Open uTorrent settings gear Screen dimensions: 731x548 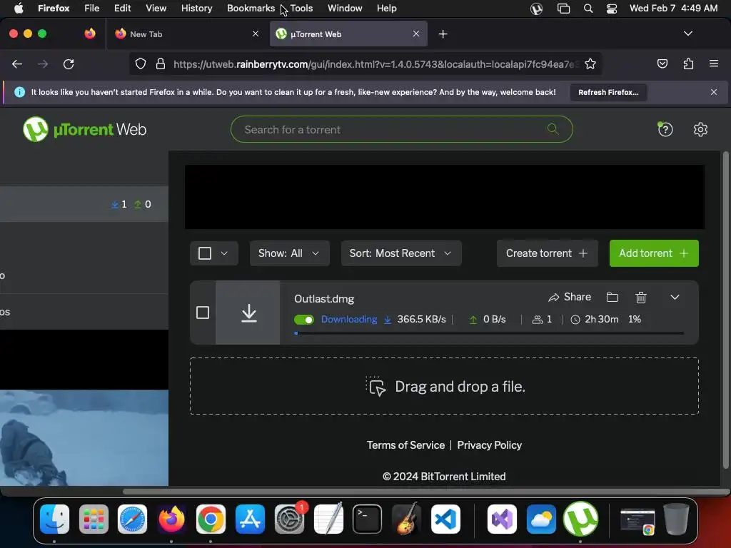tap(700, 129)
